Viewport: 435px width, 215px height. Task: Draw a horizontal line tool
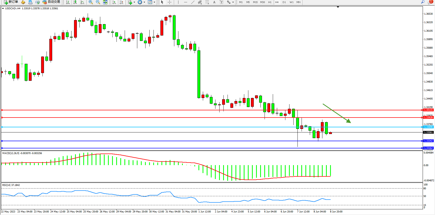[x=185, y=2]
